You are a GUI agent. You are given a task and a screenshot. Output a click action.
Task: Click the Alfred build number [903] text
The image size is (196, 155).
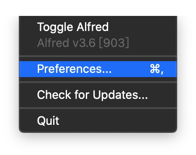[x=114, y=43]
